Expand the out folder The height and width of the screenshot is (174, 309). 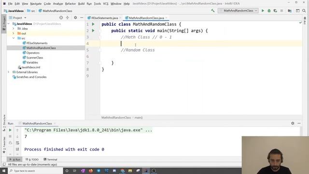click(x=14, y=33)
